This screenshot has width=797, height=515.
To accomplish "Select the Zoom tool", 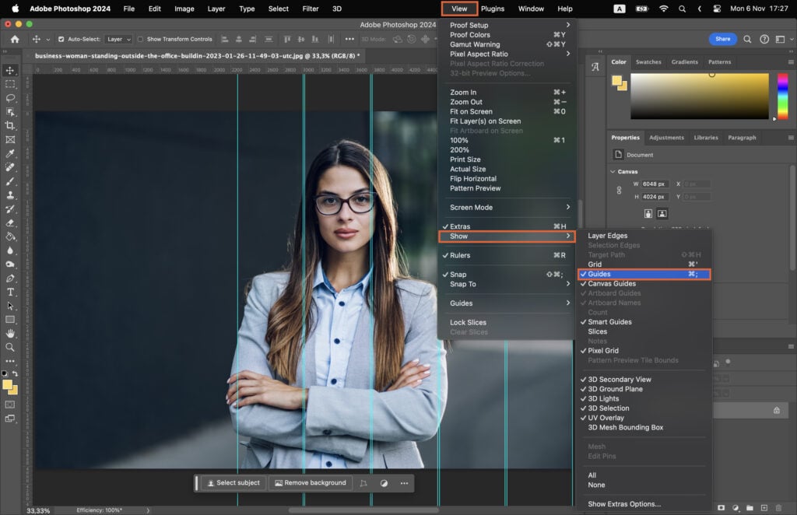I will 10,345.
